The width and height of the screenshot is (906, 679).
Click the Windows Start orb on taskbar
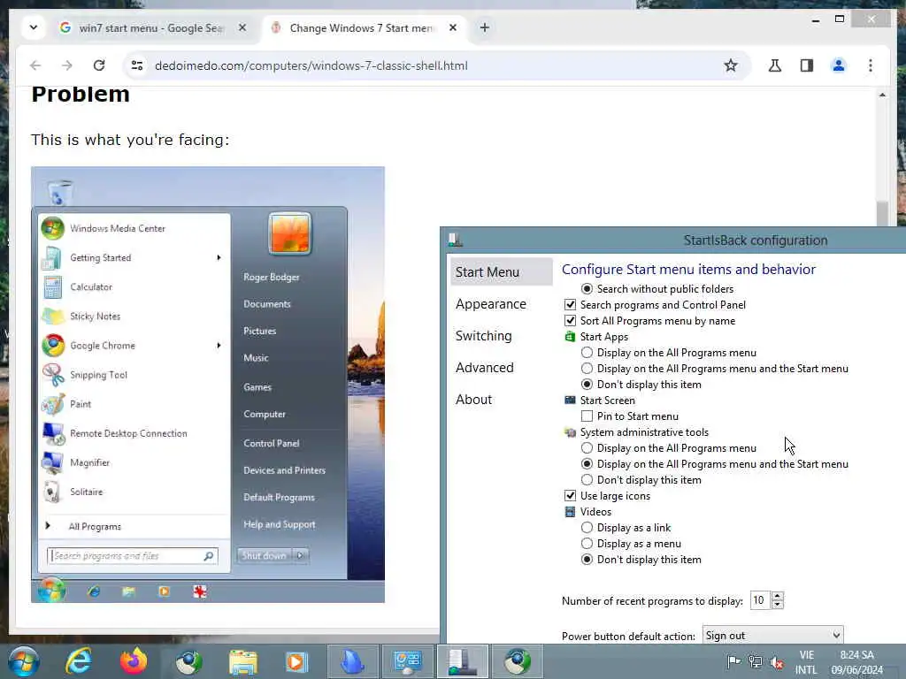(24, 661)
